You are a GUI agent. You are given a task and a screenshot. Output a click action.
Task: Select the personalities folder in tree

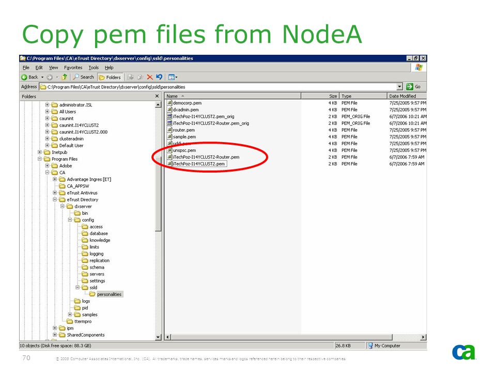[105, 294]
